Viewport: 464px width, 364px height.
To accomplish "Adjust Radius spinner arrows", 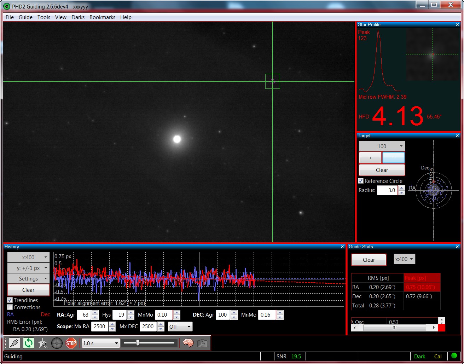I will tap(401, 190).
